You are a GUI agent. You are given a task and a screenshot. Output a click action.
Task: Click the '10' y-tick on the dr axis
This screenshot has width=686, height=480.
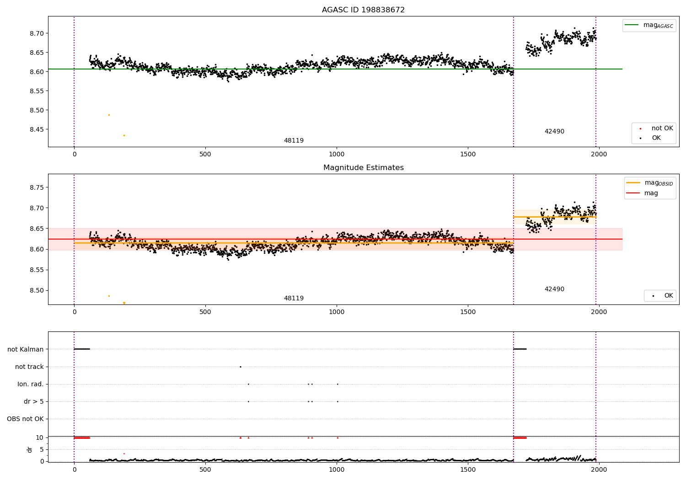point(40,437)
